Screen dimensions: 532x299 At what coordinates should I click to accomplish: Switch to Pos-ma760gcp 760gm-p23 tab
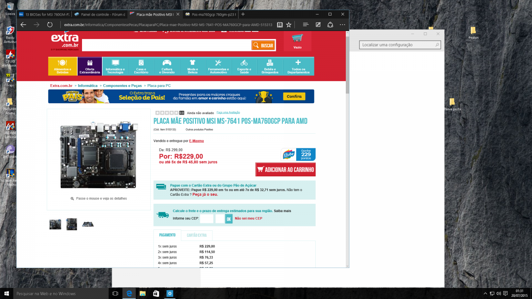click(x=210, y=14)
